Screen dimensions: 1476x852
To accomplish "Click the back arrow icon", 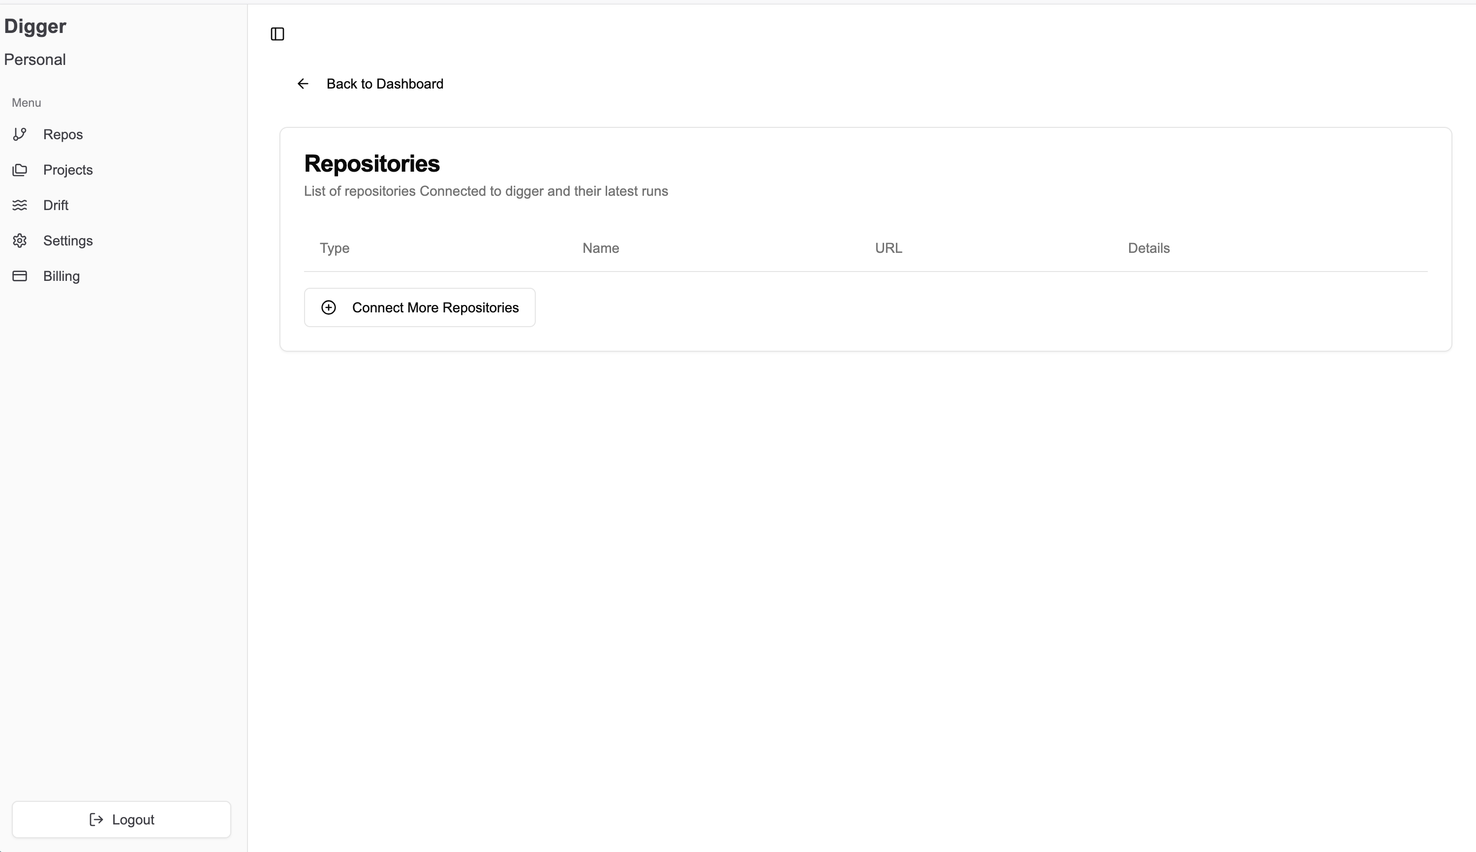I will click(x=303, y=84).
